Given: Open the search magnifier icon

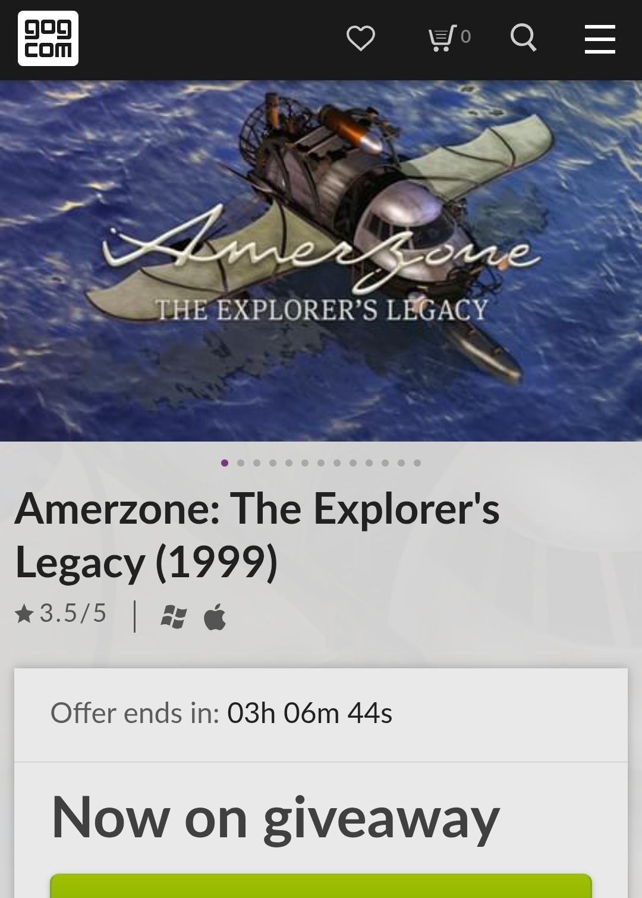Looking at the screenshot, I should [x=524, y=38].
